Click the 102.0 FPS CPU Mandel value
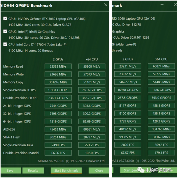Viewport: 177px width, 178px height. (x=92, y=153)
